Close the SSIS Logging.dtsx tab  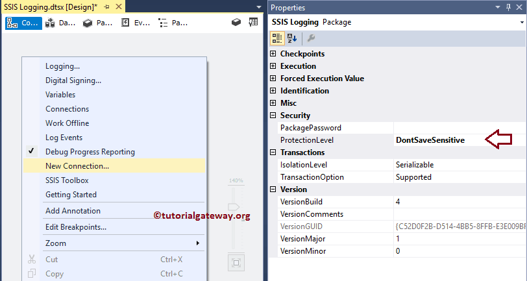click(117, 6)
